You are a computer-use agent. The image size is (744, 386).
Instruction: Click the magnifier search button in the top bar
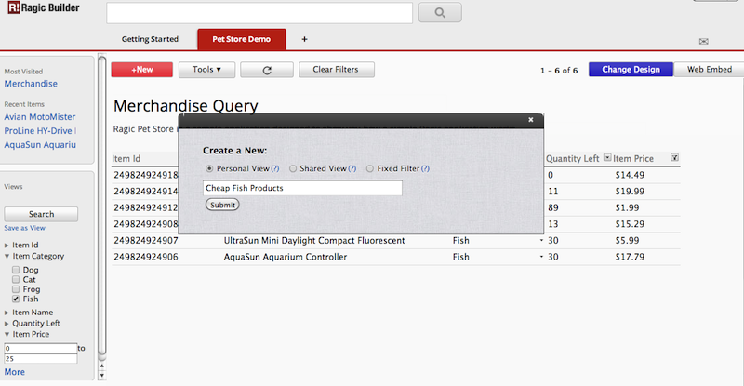pyautogui.click(x=440, y=13)
